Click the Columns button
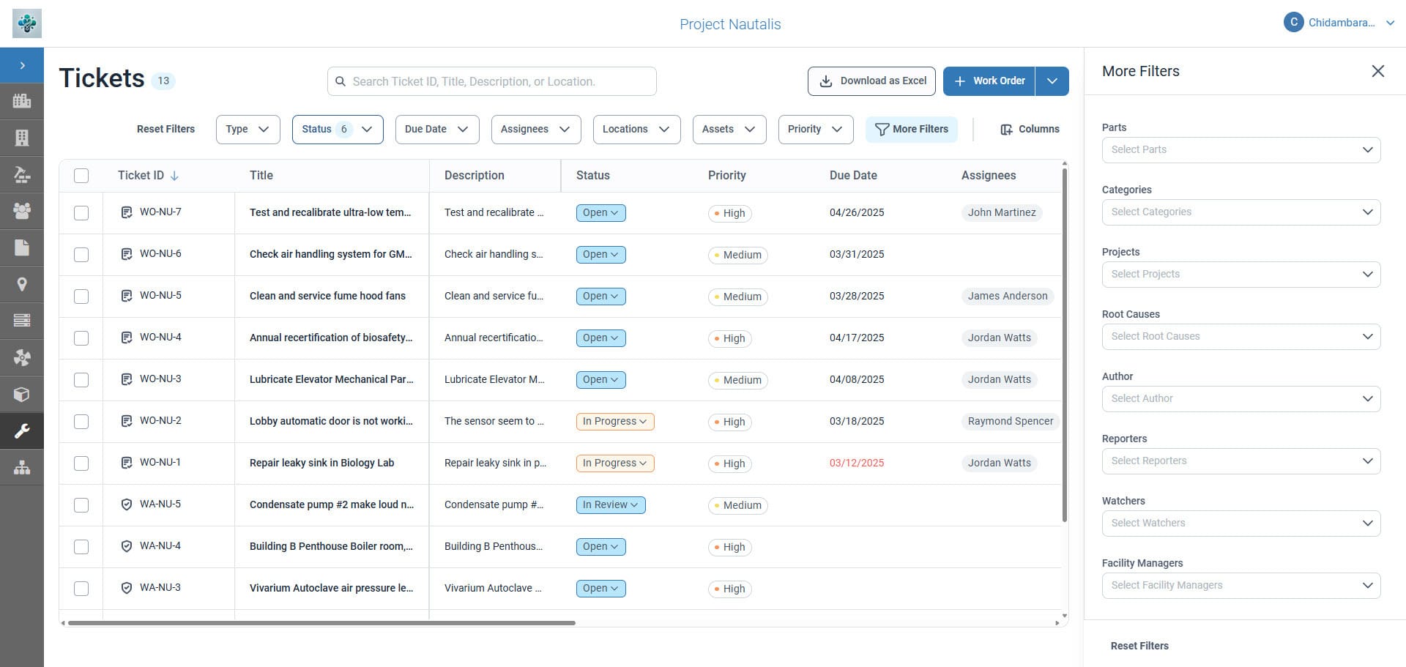1406x667 pixels. [1030, 130]
